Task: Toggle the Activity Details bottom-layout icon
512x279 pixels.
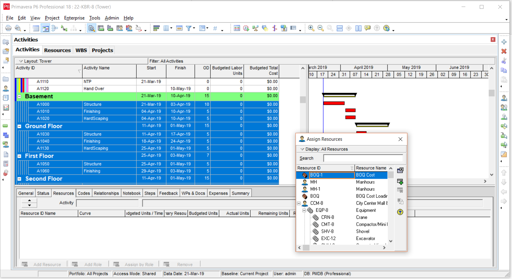Action: 91,29
